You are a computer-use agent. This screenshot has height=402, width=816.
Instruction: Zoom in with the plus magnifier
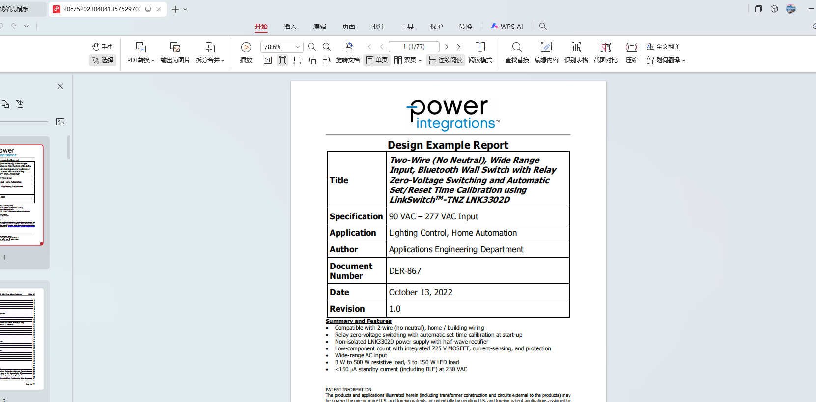point(327,47)
